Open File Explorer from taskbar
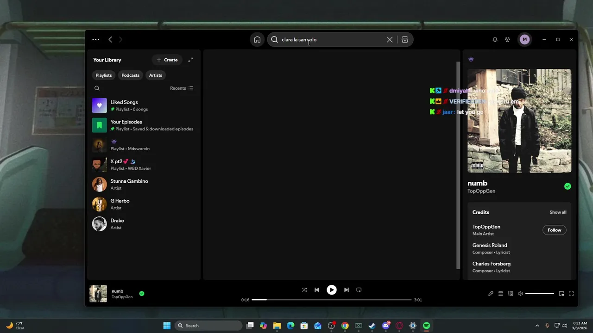 click(x=277, y=326)
